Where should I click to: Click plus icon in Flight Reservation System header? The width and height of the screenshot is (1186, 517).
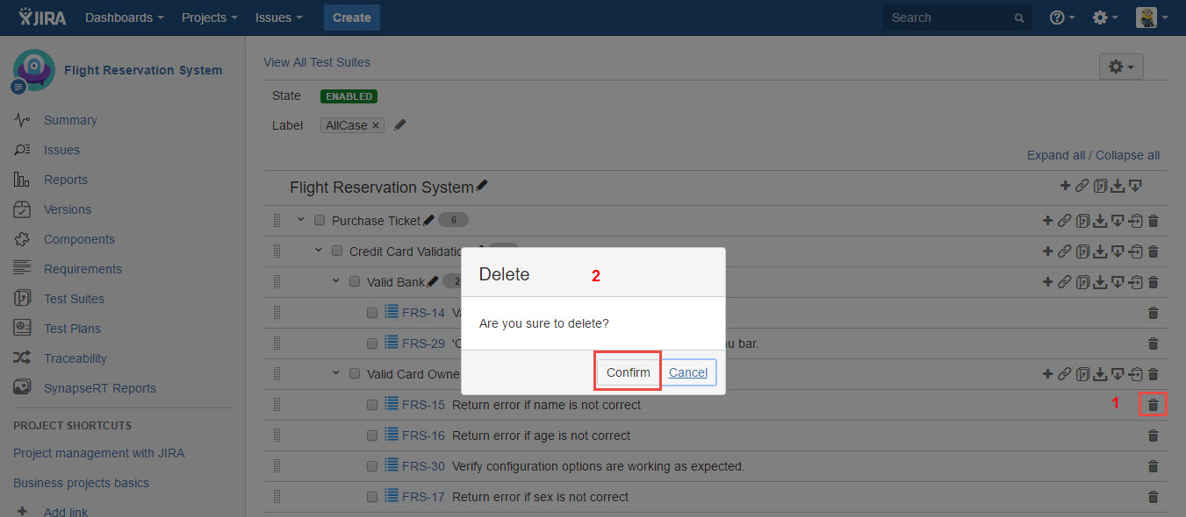[1065, 186]
